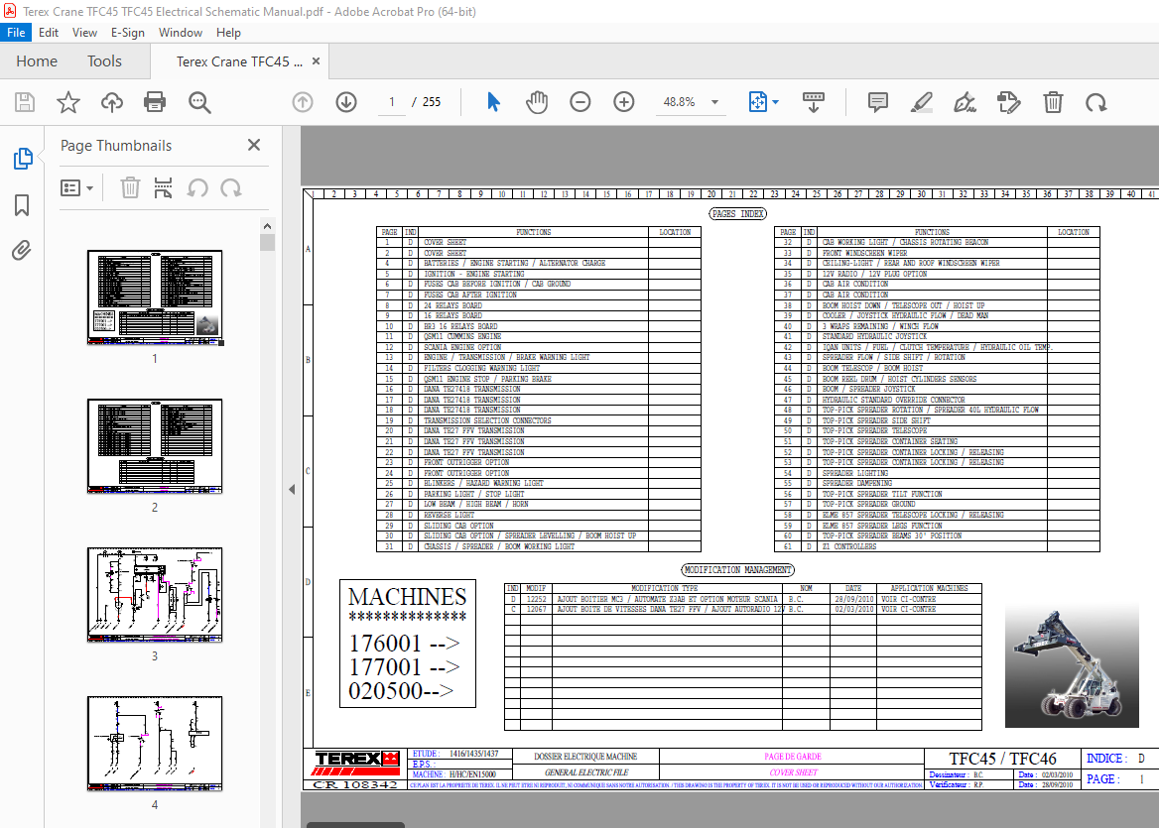The image size is (1159, 828).
Task: Delete selected page thumbnail trash icon
Action: tap(130, 188)
